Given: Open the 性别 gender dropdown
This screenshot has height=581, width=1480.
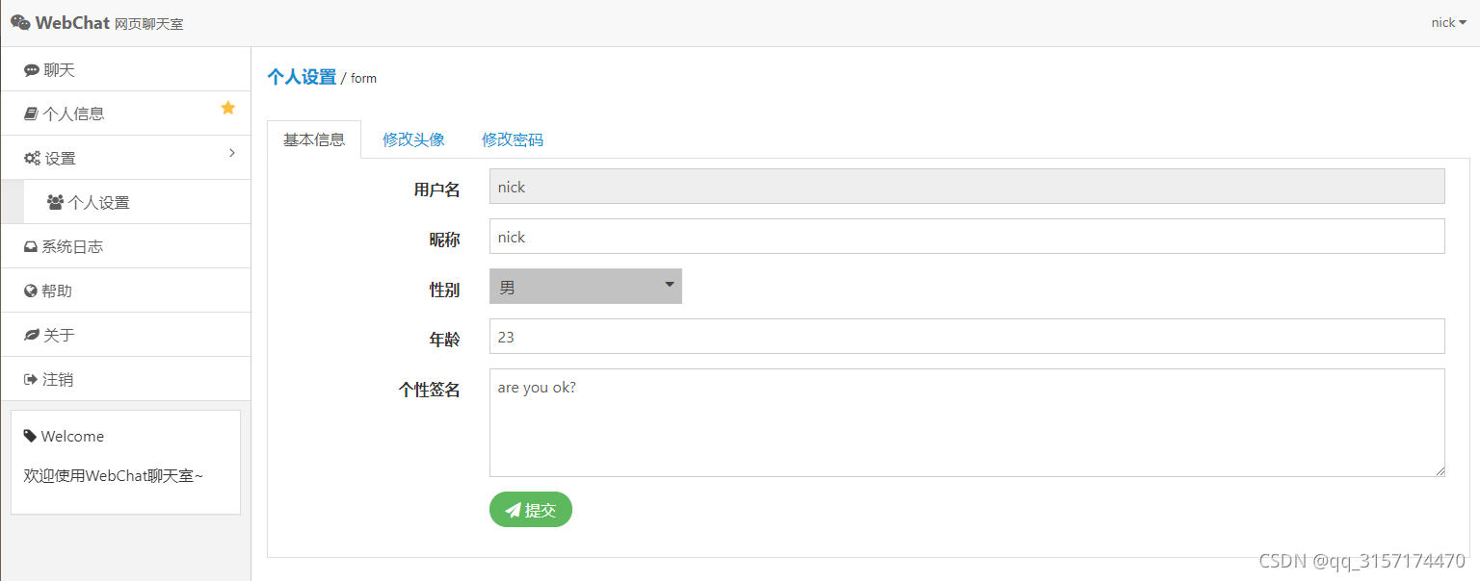Looking at the screenshot, I should [x=586, y=287].
